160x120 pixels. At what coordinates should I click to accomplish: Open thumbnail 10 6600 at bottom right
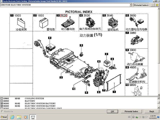(x=136, y=89)
